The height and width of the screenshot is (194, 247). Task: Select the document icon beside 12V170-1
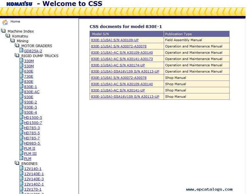pyautogui.click(x=21, y=189)
